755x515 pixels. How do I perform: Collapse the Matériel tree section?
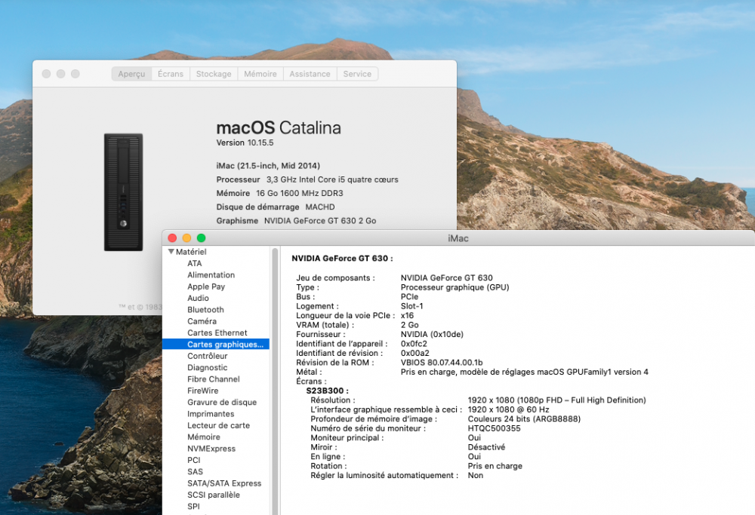click(x=171, y=252)
